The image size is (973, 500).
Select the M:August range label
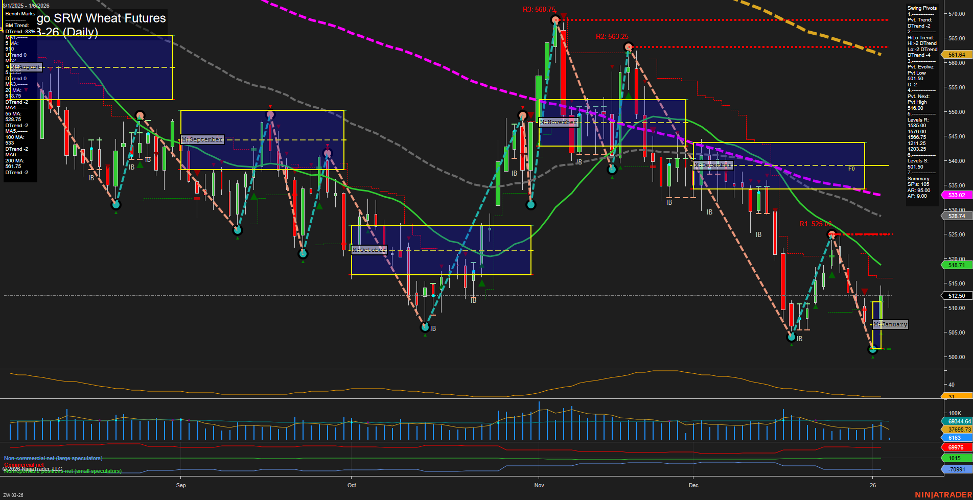click(x=25, y=66)
